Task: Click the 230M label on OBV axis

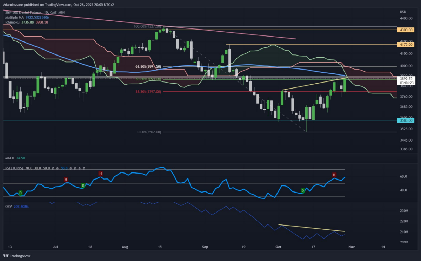Action: [404, 211]
